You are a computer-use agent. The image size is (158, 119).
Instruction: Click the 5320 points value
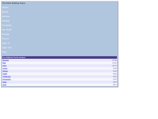(115, 71)
